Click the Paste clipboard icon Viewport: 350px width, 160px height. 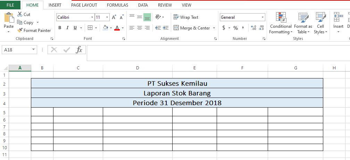[9, 17]
